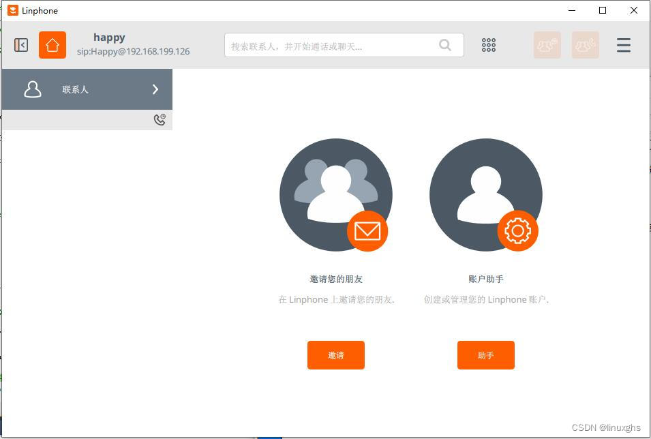Click the invite friends envelope badge
The height and width of the screenshot is (439, 651).
(x=367, y=231)
